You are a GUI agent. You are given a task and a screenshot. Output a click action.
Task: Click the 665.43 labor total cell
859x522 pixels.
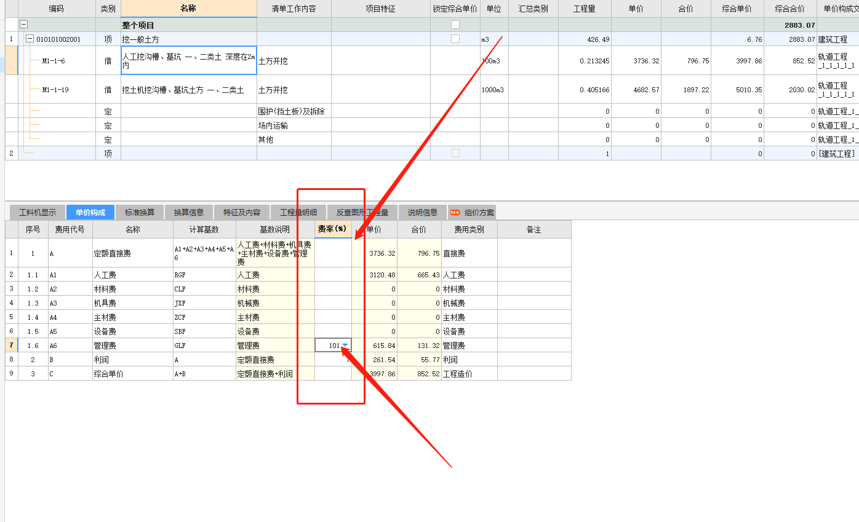(419, 275)
